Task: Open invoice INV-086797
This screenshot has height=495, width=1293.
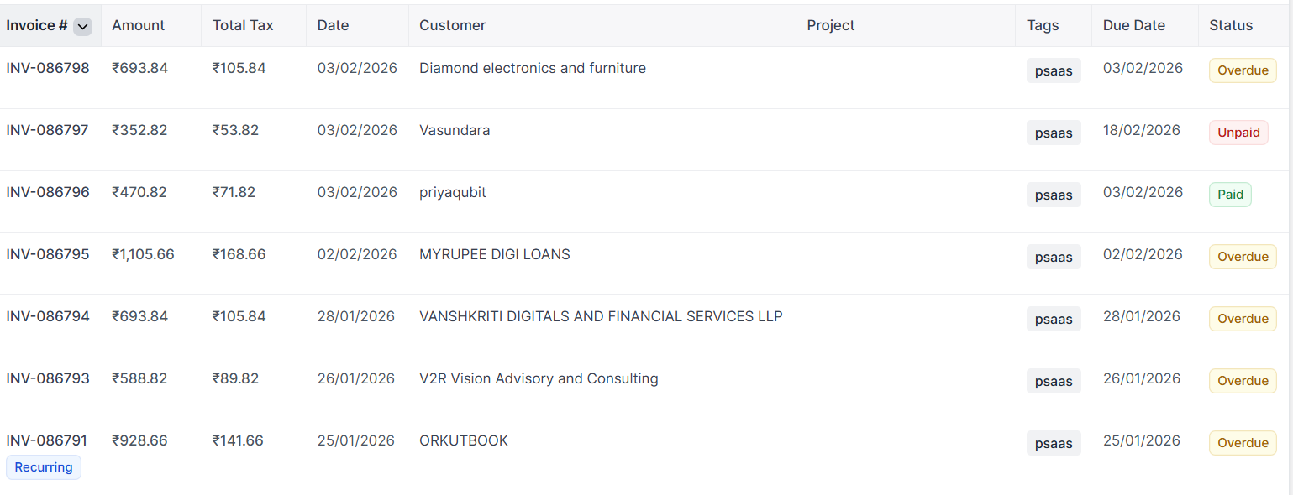Action: click(x=48, y=130)
